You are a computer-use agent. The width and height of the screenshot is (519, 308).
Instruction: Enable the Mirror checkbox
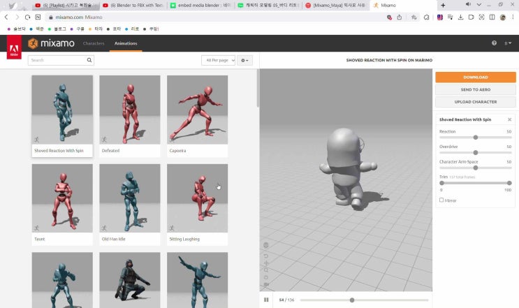click(441, 200)
